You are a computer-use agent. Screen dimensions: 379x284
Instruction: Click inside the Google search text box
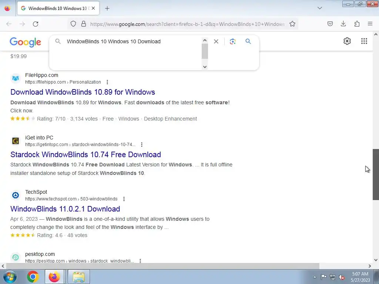click(133, 41)
